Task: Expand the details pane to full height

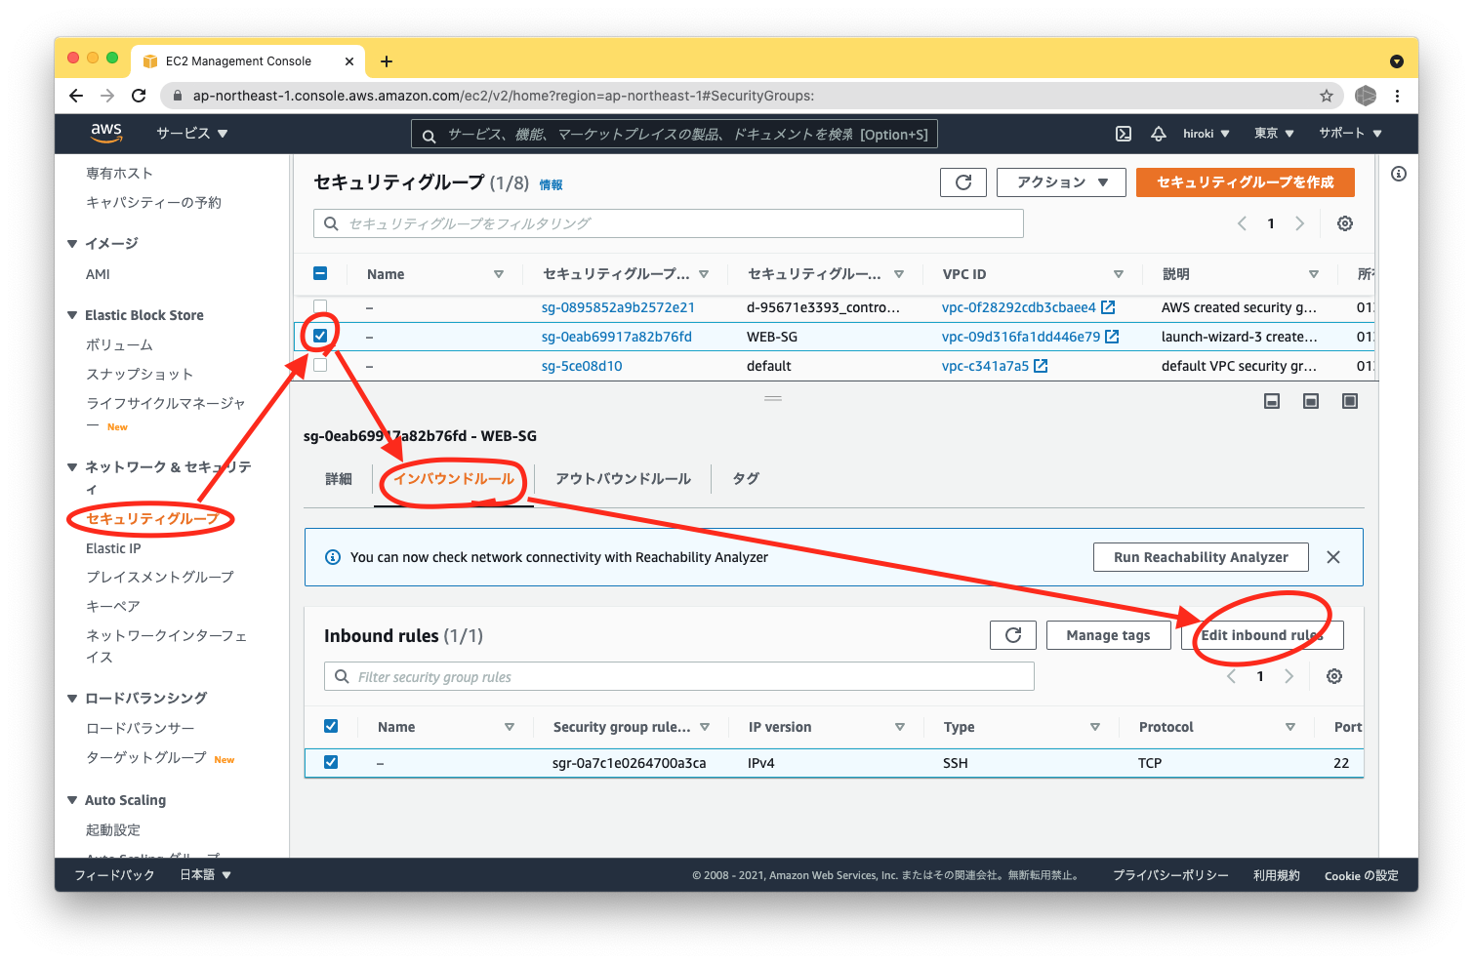Action: click(x=1350, y=401)
